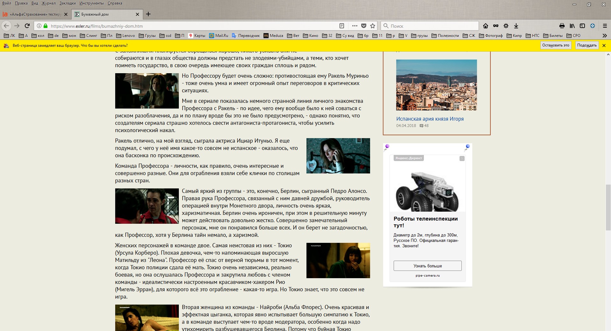Show more bookmarks via chevron
This screenshot has height=331, width=611.
(605, 36)
